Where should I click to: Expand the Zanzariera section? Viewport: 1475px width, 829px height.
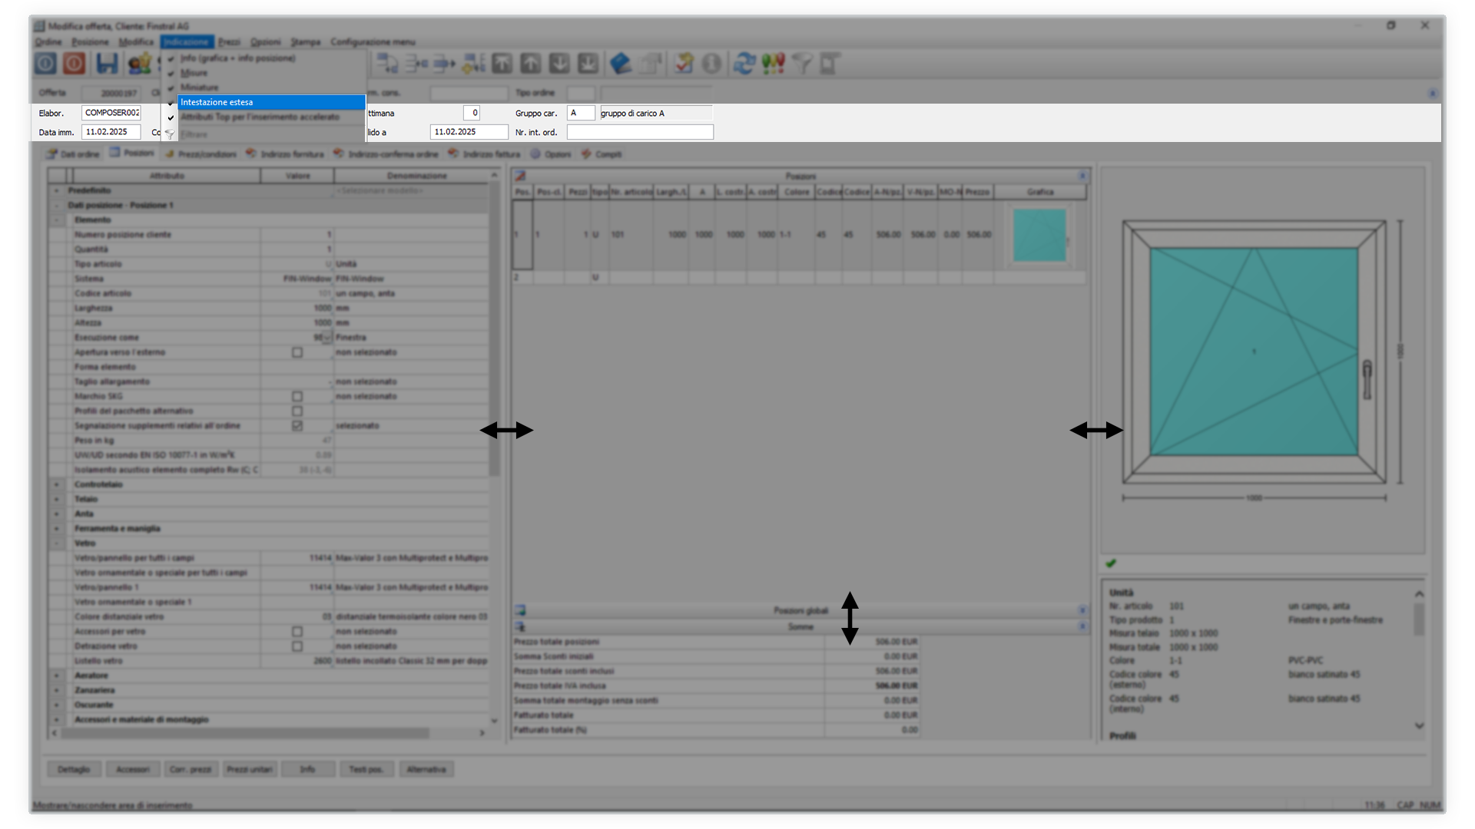pyautogui.click(x=57, y=690)
